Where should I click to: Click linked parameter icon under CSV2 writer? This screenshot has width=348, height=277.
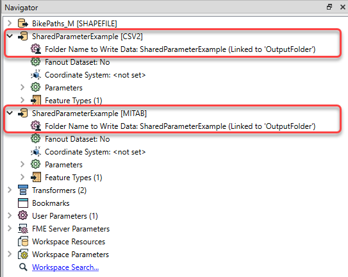click(36, 49)
